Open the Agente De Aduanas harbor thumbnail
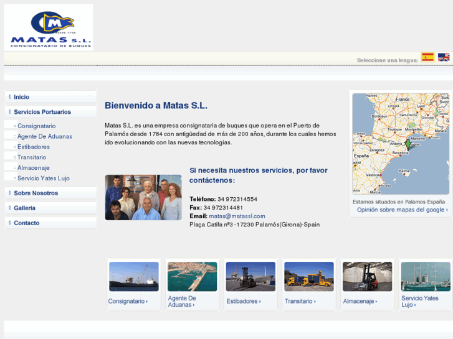The width and height of the screenshot is (453, 339). click(192, 276)
